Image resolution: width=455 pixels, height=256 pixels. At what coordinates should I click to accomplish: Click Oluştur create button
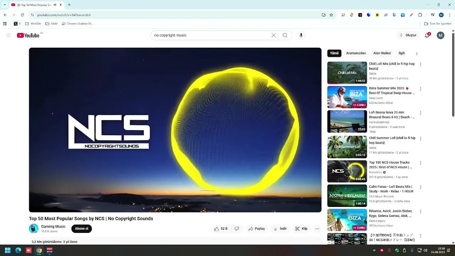point(408,35)
